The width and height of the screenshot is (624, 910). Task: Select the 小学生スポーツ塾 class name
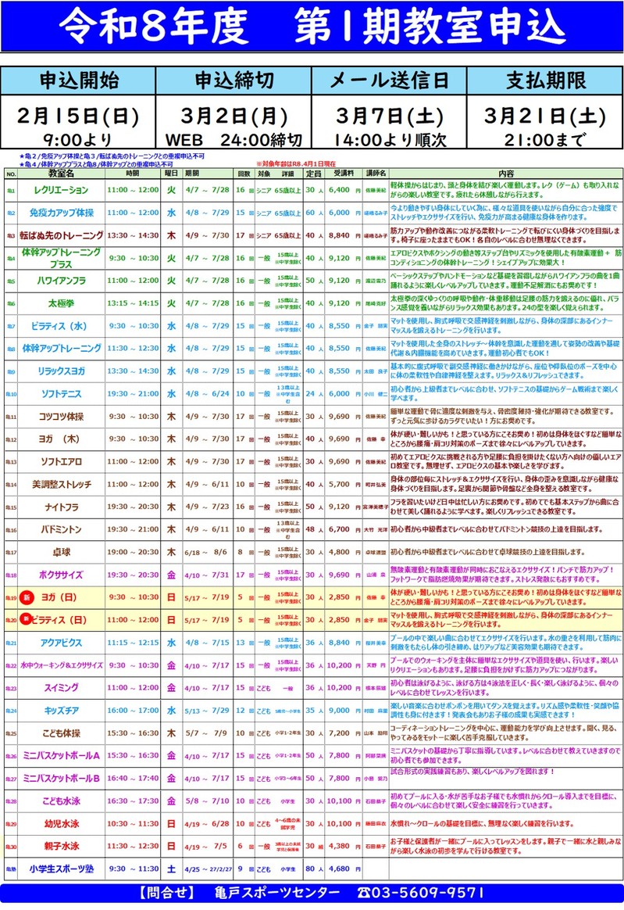point(62,869)
